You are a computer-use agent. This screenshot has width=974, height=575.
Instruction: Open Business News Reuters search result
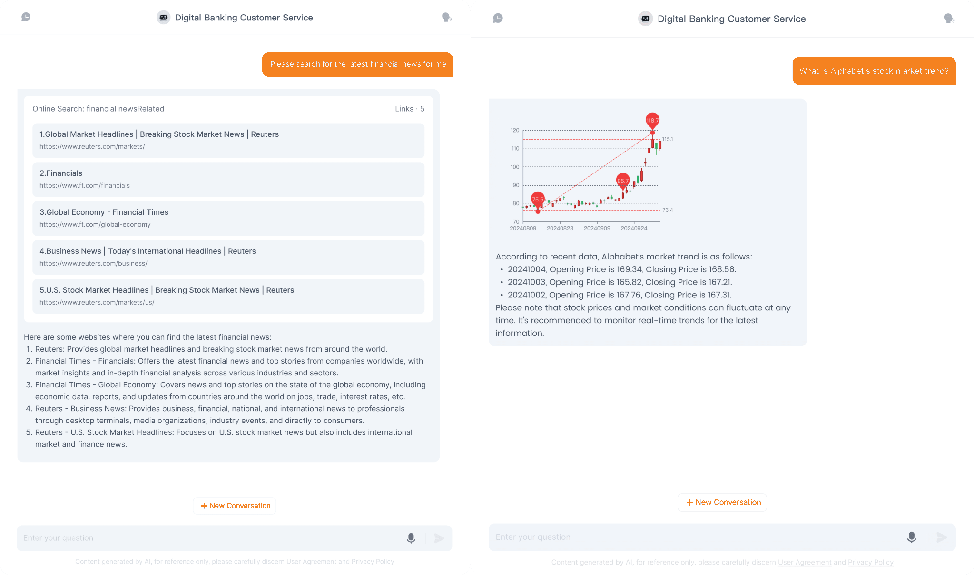click(228, 257)
